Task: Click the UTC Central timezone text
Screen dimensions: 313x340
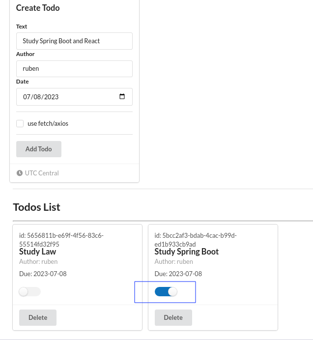Action: pos(42,173)
